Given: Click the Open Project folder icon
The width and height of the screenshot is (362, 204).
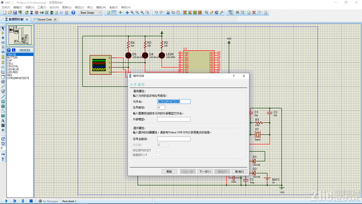Looking at the screenshot, I should (x=10, y=13).
